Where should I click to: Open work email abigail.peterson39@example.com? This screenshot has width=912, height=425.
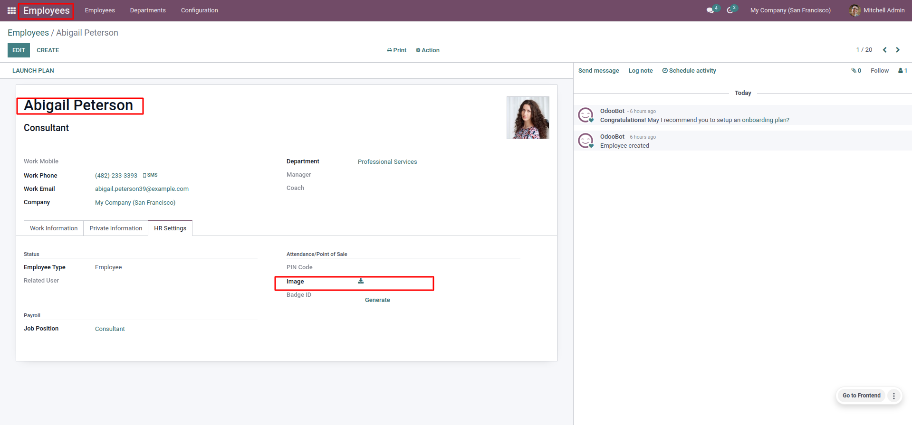click(x=142, y=189)
